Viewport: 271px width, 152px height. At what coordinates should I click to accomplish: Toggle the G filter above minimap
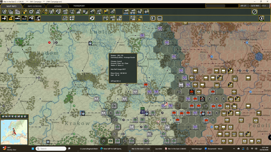(15, 116)
